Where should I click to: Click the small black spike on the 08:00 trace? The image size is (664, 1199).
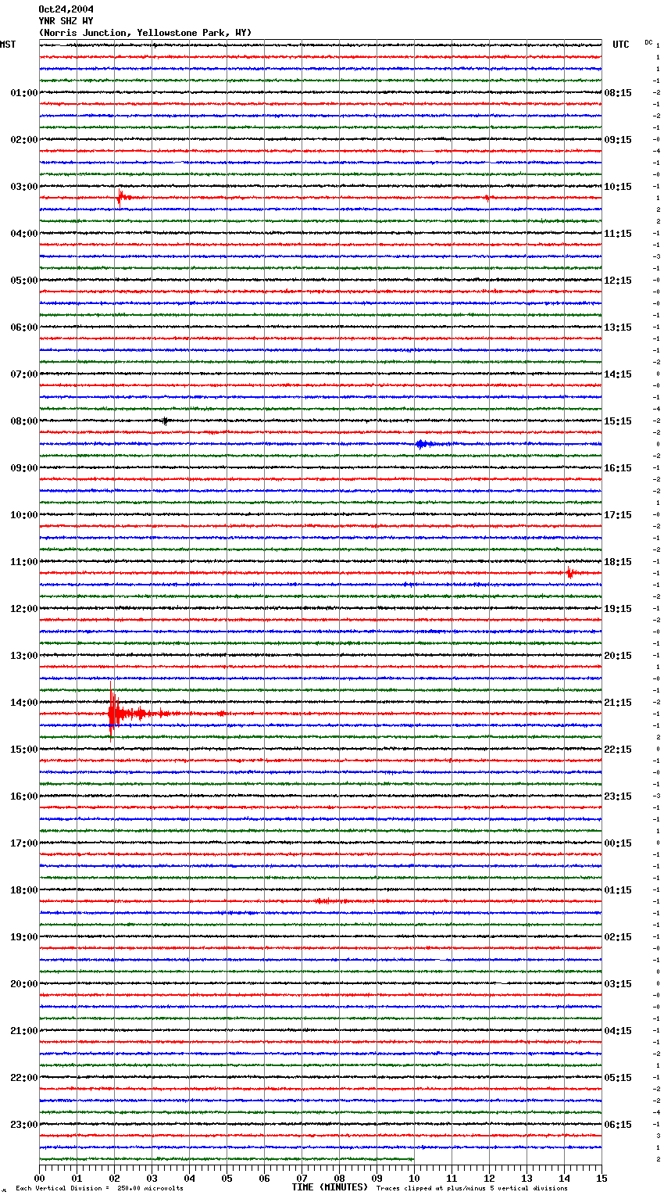click(x=165, y=421)
